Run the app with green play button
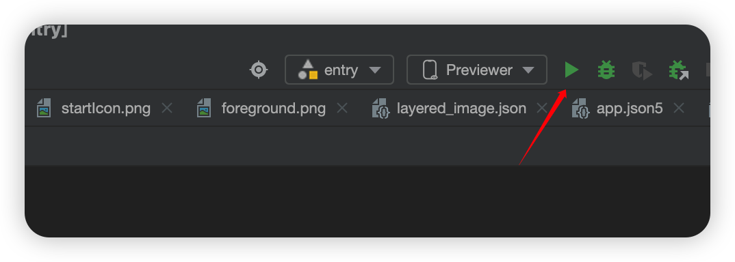 tap(571, 70)
